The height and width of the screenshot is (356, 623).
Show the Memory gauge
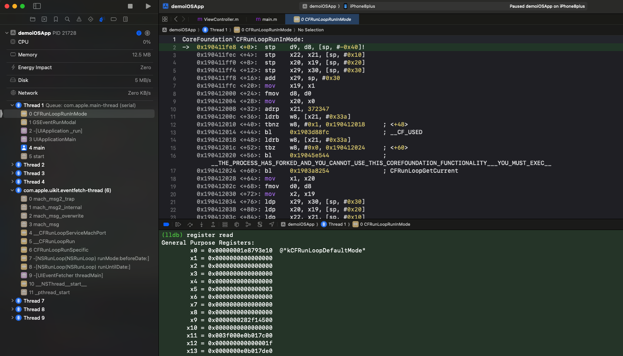tap(80, 55)
